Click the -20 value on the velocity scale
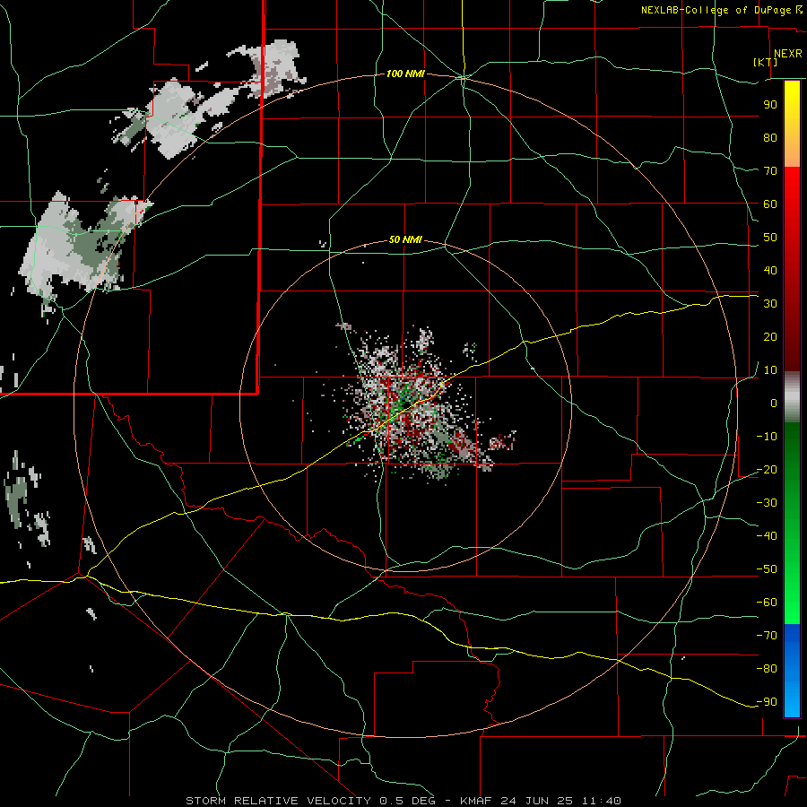 coord(767,470)
